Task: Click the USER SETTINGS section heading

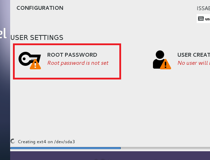Action: click(37, 37)
